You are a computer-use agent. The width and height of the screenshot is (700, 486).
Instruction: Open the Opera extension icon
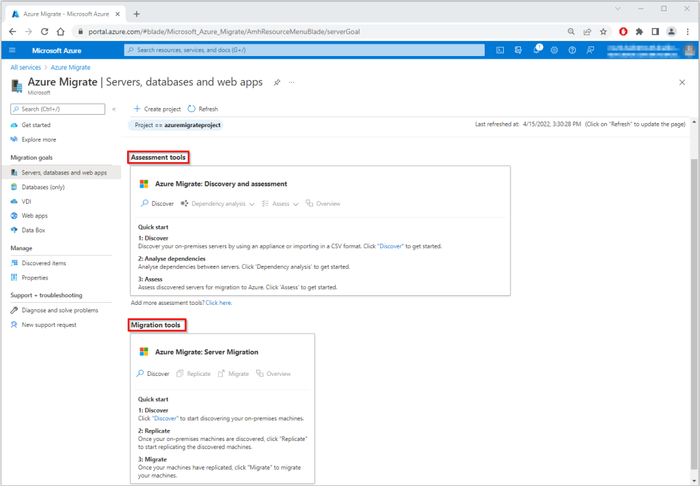[623, 31]
